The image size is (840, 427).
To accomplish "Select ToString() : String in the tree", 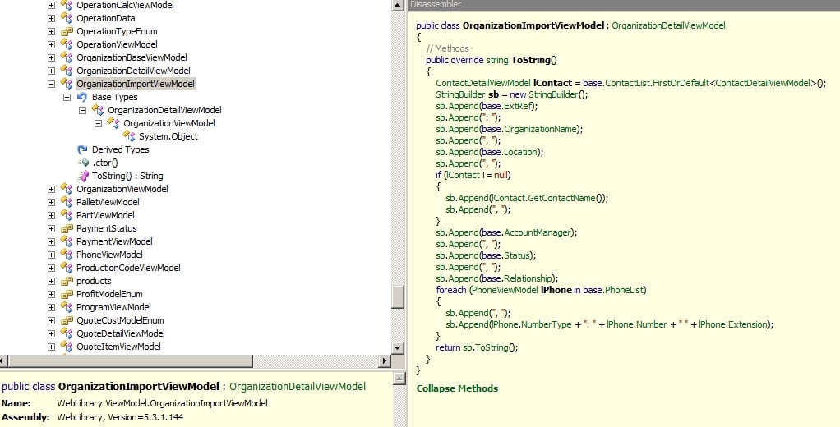I will (x=127, y=176).
